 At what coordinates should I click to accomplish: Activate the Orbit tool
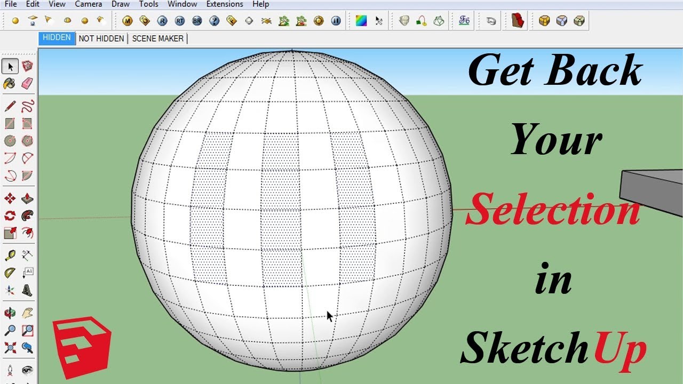coord(10,313)
